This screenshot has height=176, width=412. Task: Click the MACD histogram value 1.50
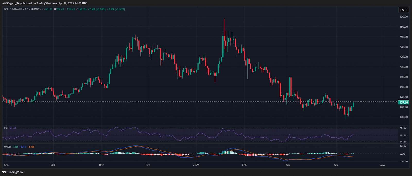[x=15, y=147]
